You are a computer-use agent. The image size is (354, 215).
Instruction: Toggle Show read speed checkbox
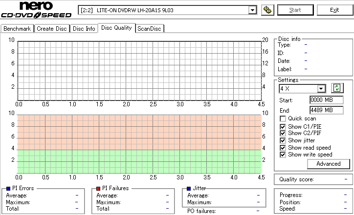pos(283,148)
